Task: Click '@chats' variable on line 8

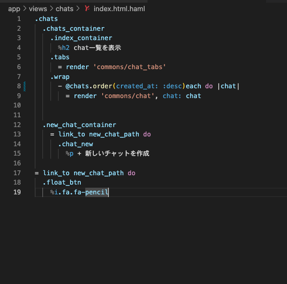Action: click(x=77, y=86)
